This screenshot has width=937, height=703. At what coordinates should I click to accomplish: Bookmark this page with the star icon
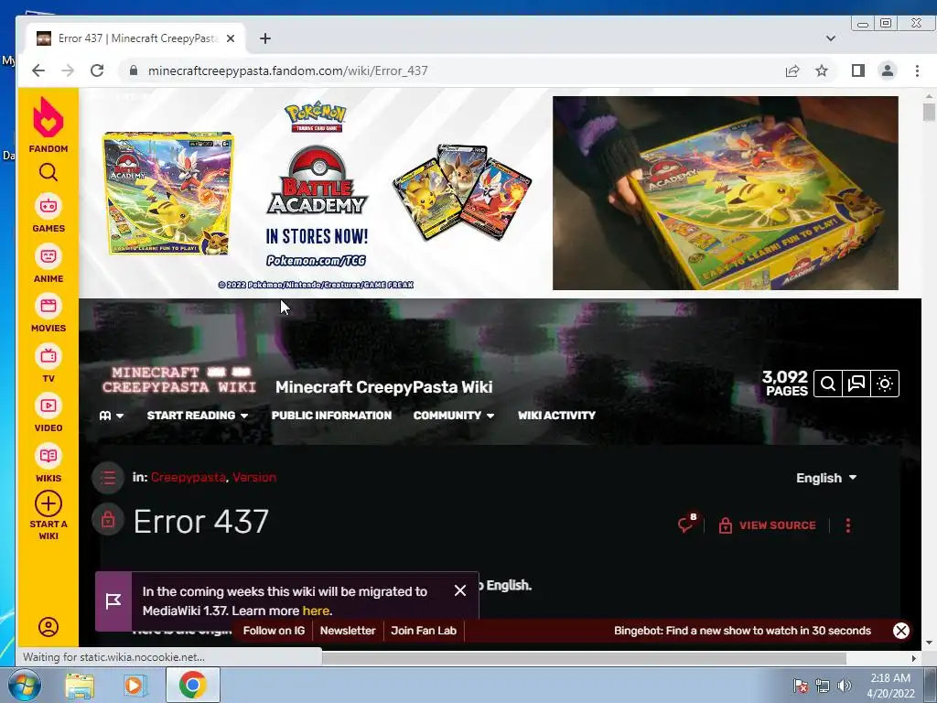(x=822, y=70)
